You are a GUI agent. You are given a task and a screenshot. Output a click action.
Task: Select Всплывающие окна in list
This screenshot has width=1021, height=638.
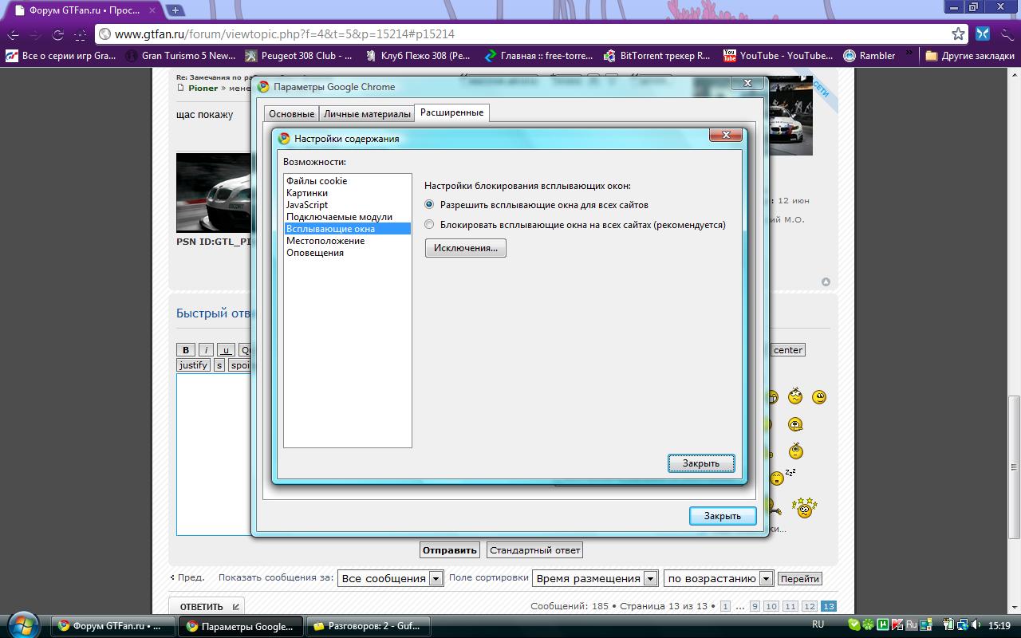tap(347, 229)
